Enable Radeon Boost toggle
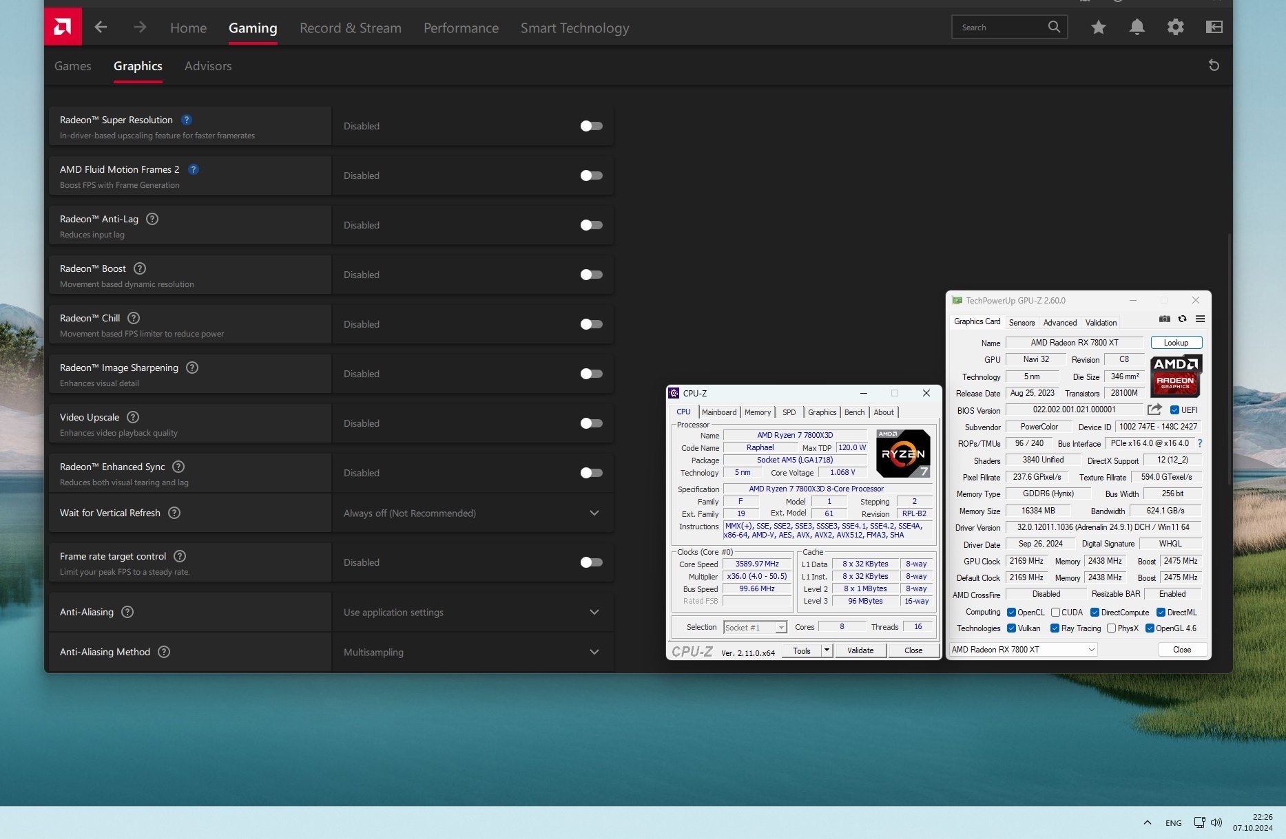The image size is (1286, 839). coord(592,275)
